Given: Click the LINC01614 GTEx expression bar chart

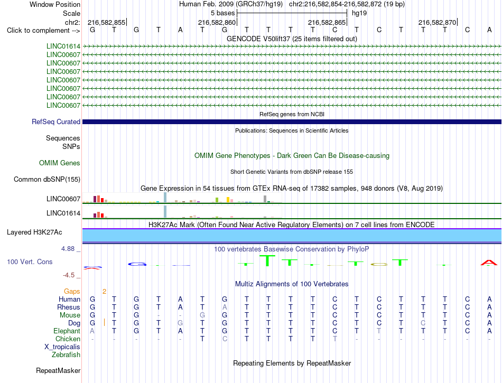Looking at the screenshot, I should (182, 212).
